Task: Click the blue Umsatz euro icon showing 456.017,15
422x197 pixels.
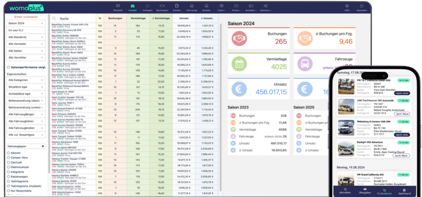Action: [239, 89]
